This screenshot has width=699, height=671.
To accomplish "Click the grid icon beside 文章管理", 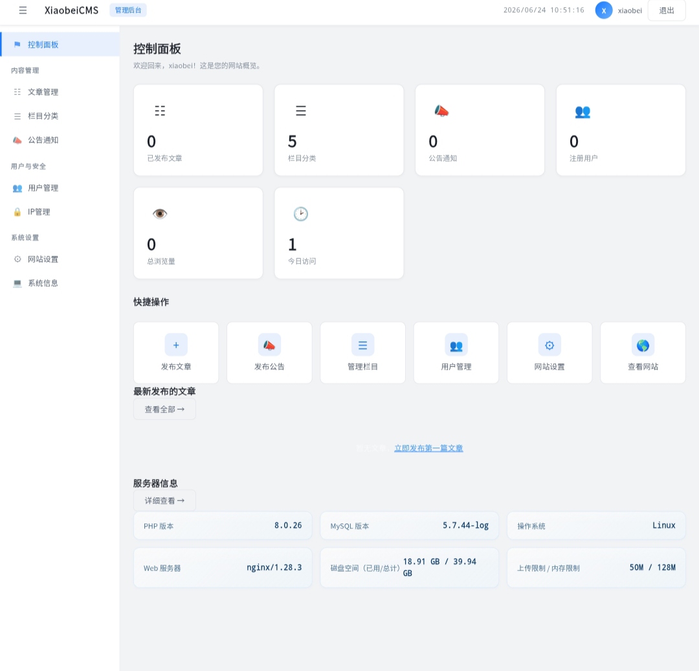I will tap(17, 92).
